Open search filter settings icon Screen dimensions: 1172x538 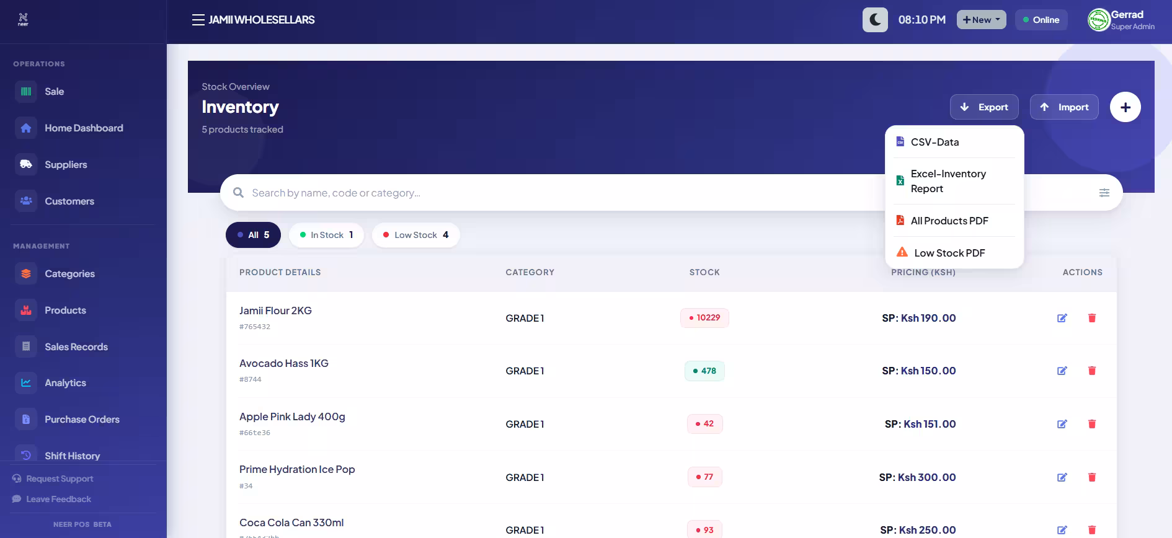1104,193
